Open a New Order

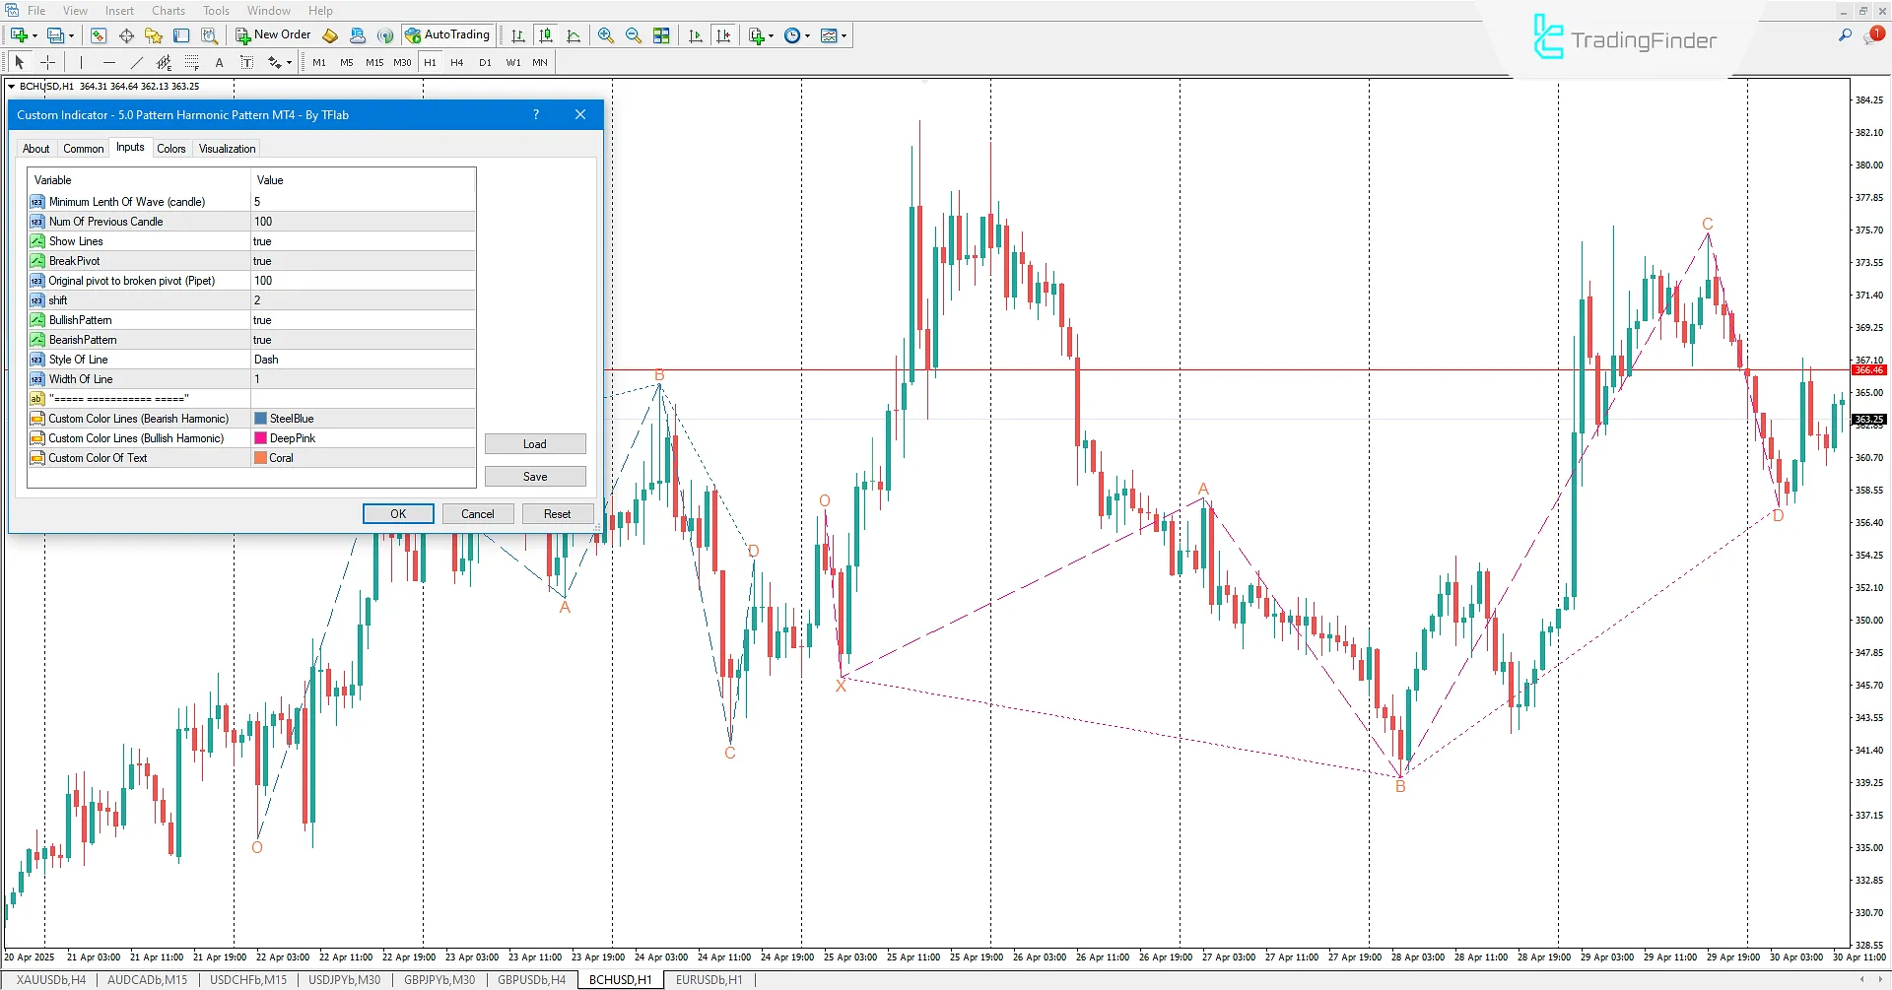(273, 34)
